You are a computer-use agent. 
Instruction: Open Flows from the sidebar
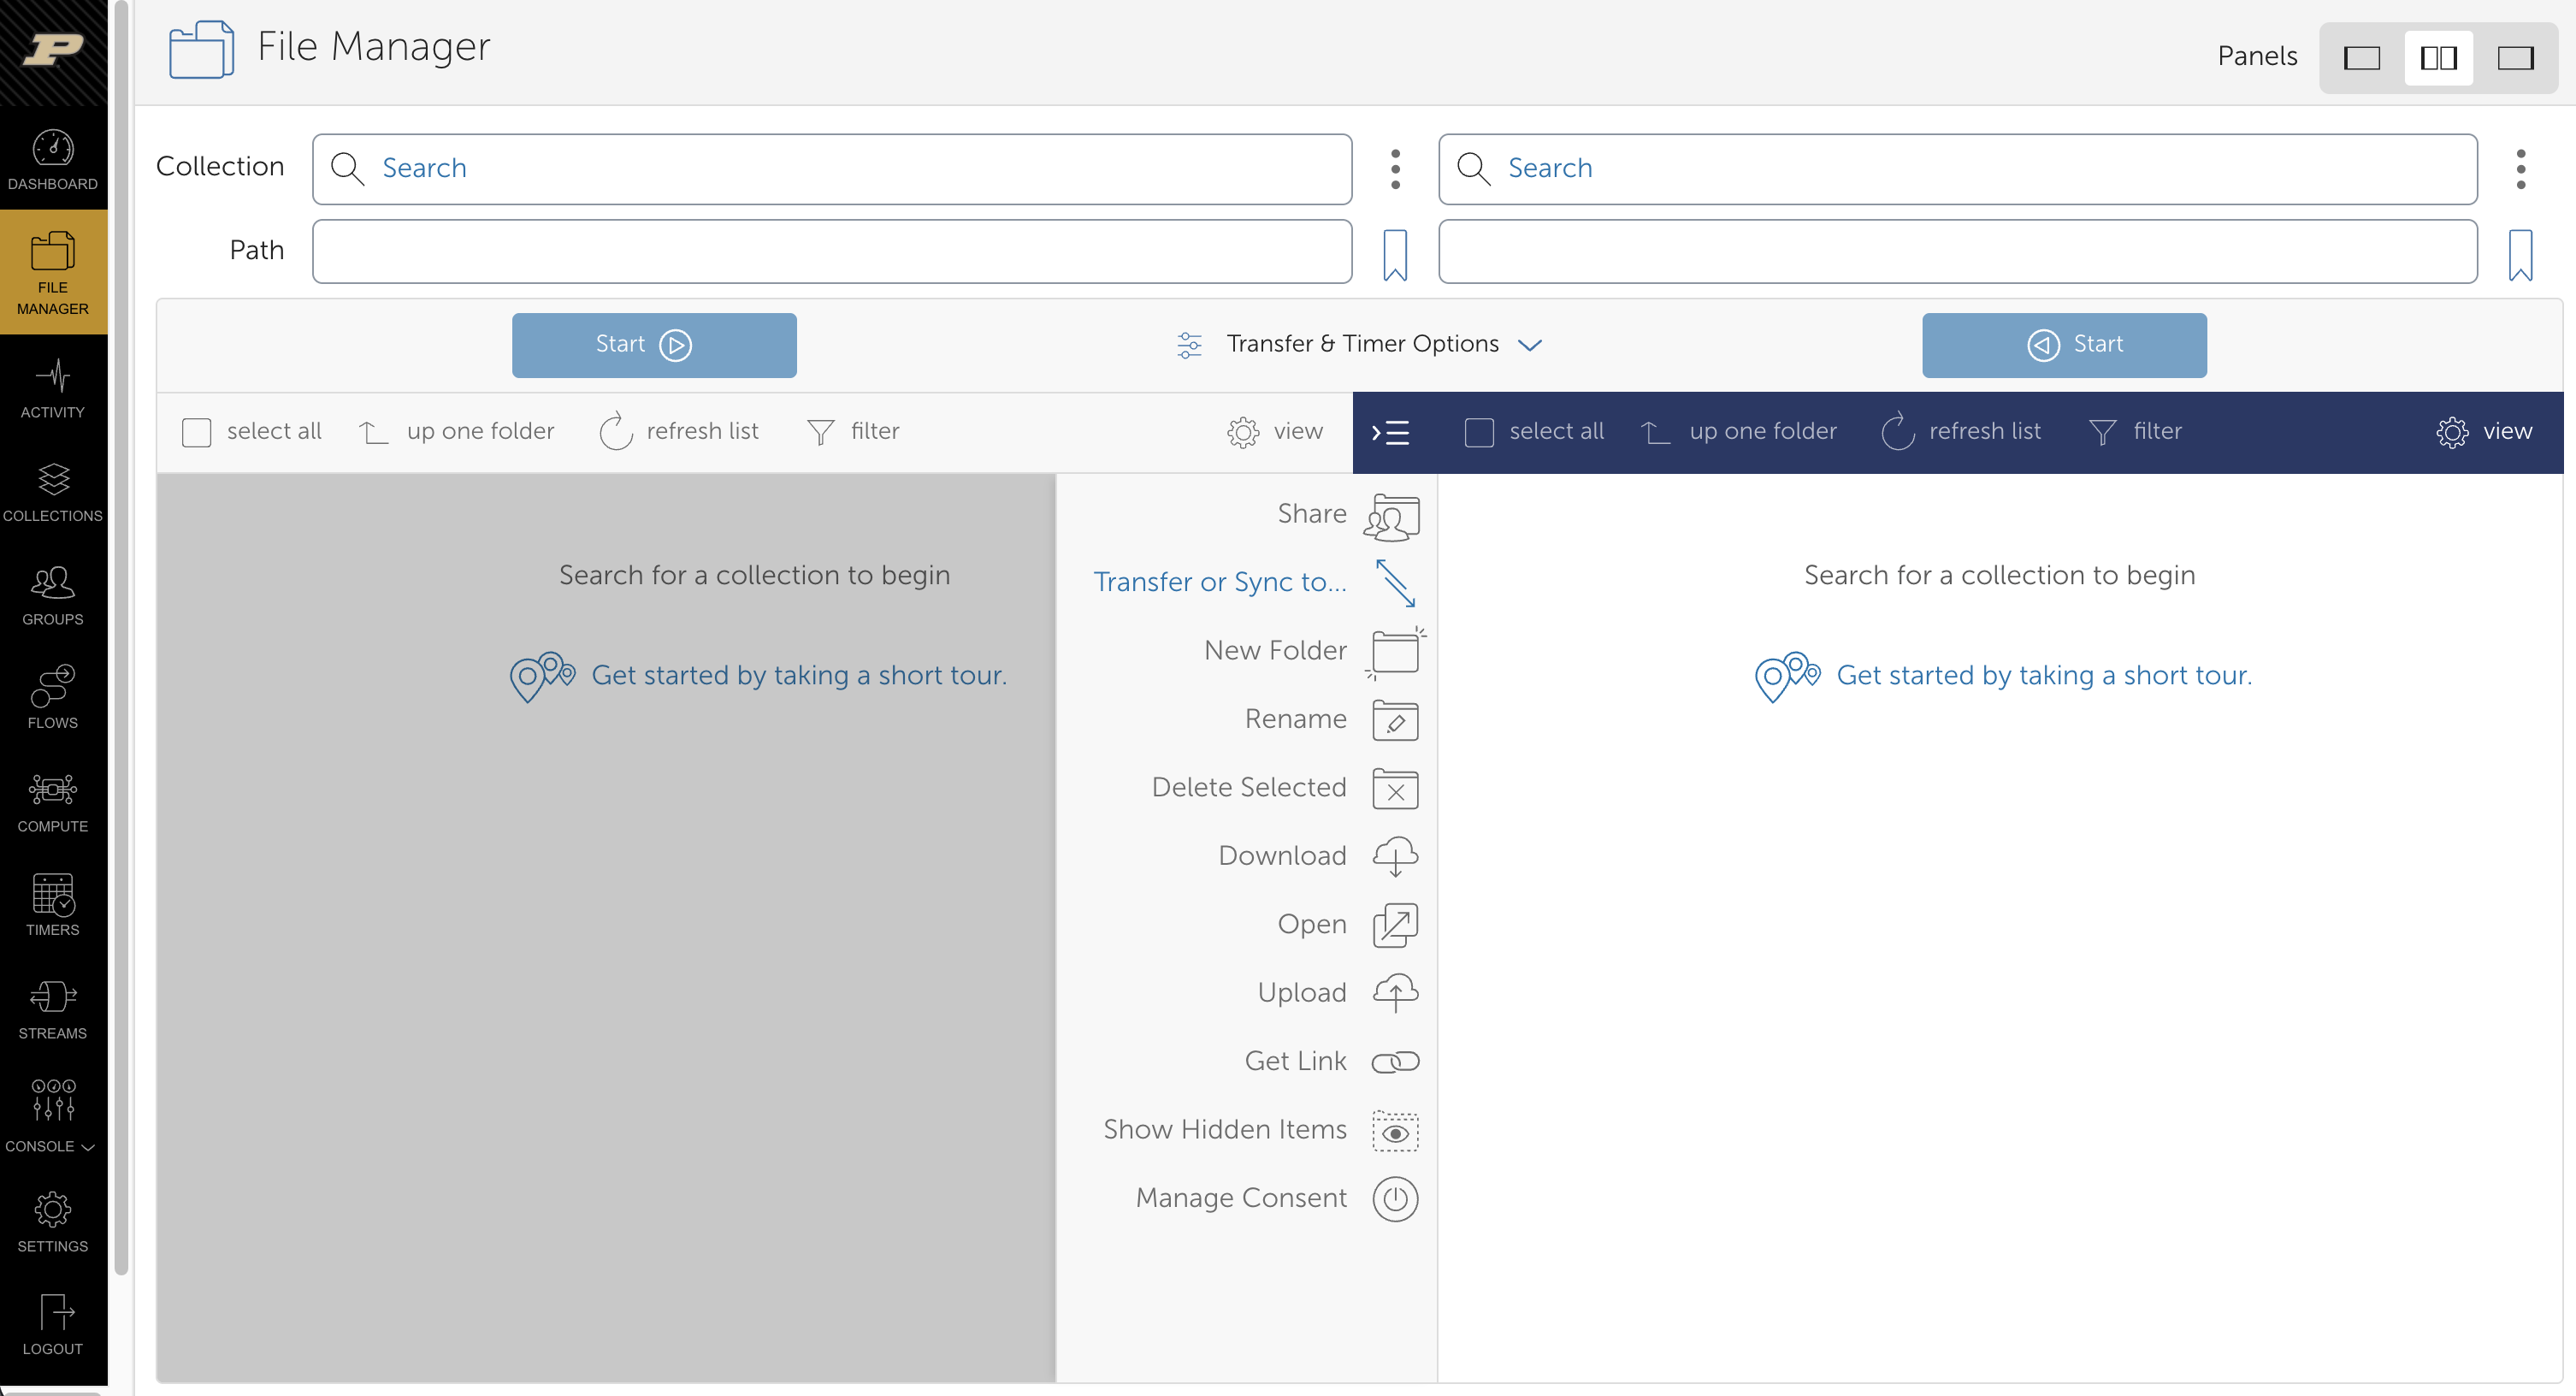pyautogui.click(x=53, y=699)
